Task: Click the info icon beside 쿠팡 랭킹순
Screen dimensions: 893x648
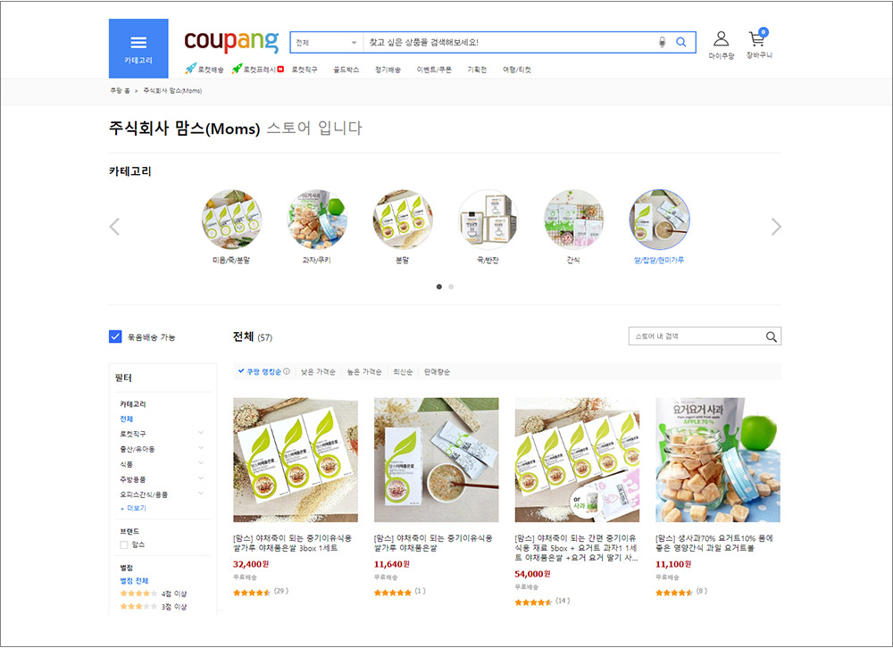Action: pos(287,371)
